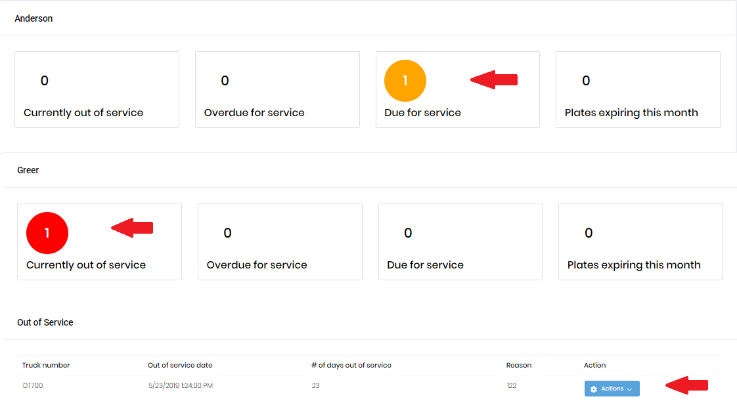Click the Anderson section heading
The height and width of the screenshot is (405, 737).
coord(33,18)
